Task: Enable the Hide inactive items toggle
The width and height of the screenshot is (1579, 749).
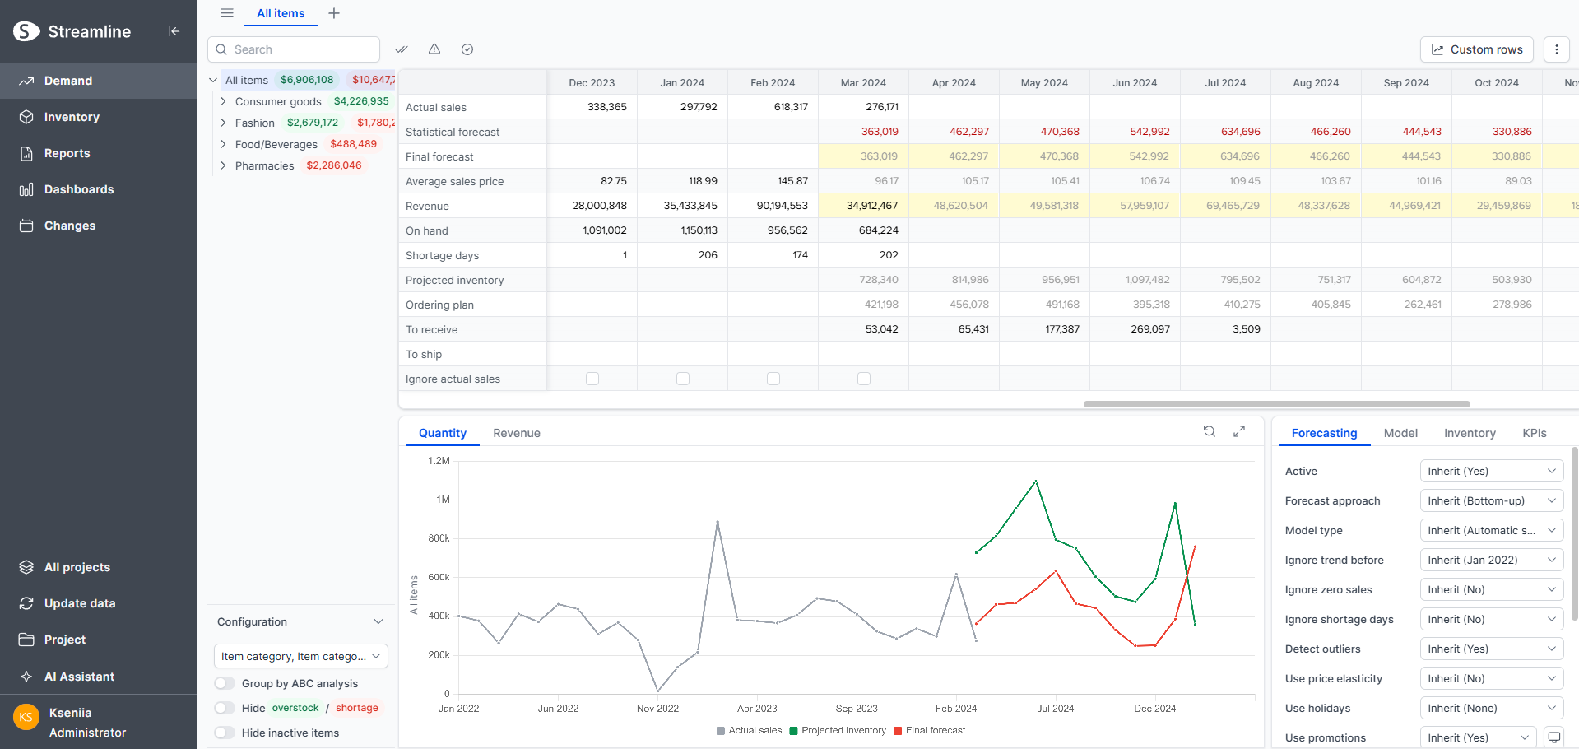Action: (225, 733)
